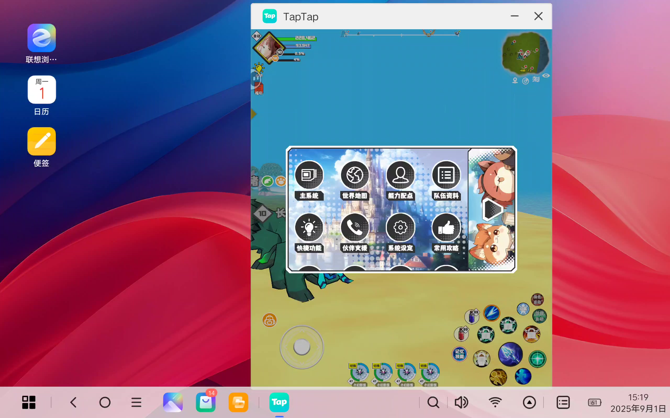Click the taskbar back arrow

(73, 402)
